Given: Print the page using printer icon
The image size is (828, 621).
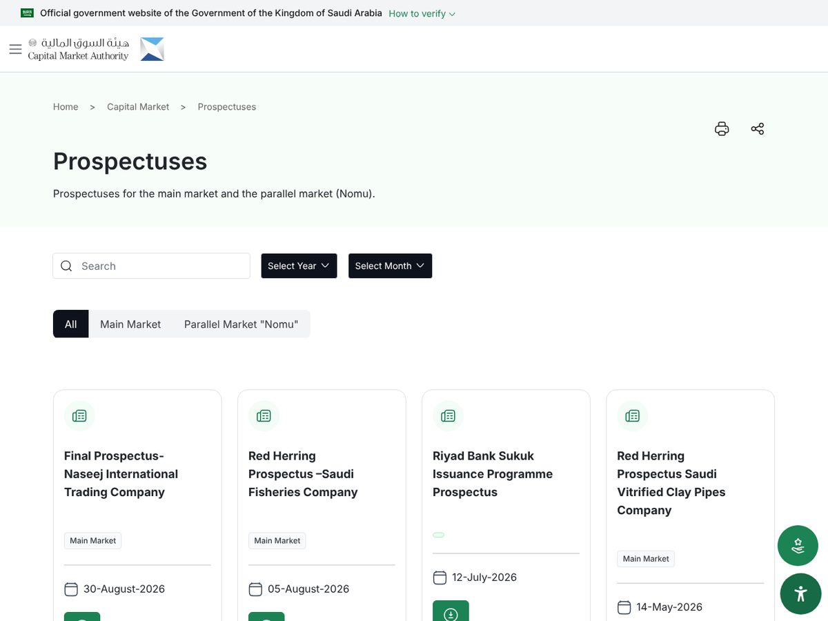Looking at the screenshot, I should coord(722,129).
